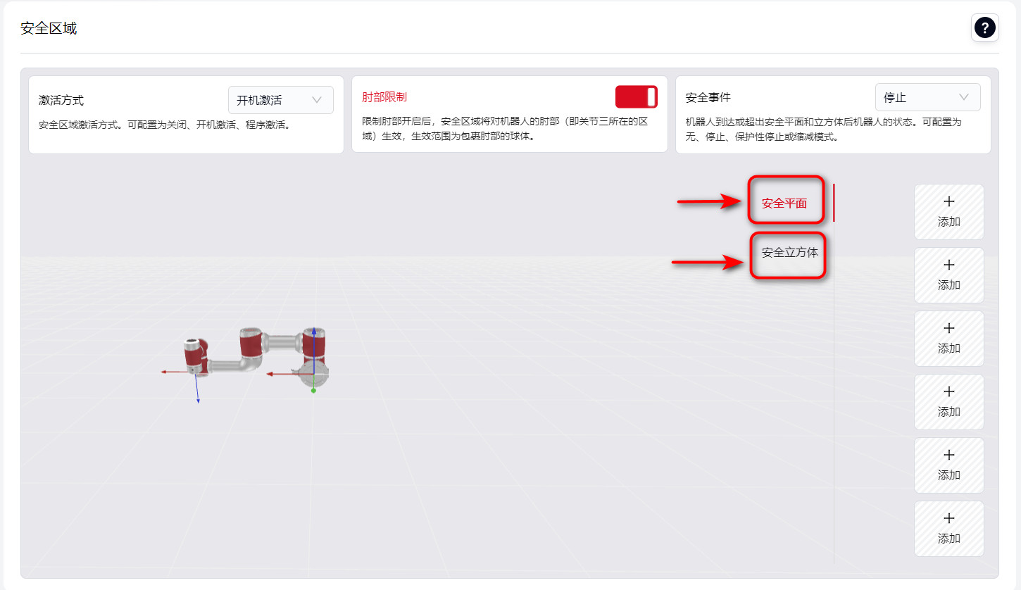Open the help question mark icon
1021x590 pixels.
(984, 27)
